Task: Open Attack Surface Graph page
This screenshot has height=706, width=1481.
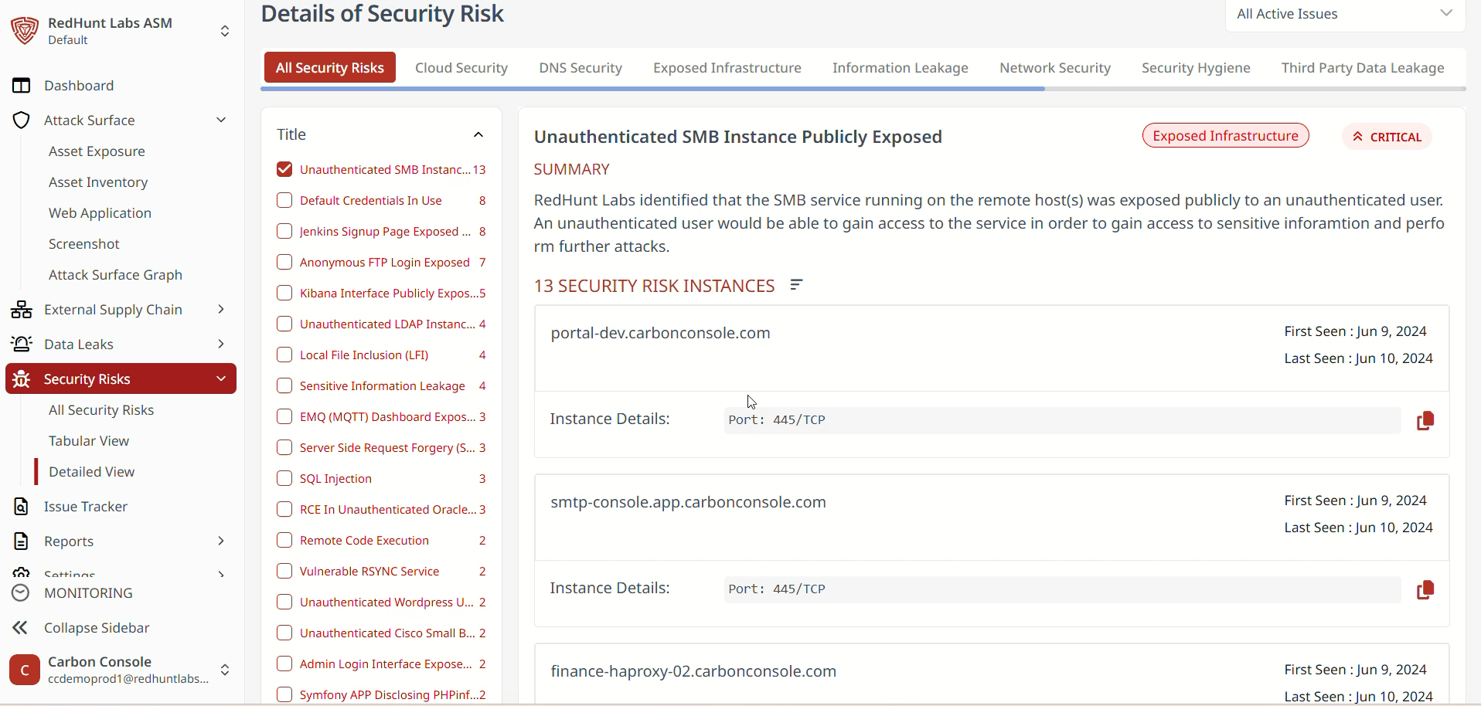Action: click(x=115, y=275)
